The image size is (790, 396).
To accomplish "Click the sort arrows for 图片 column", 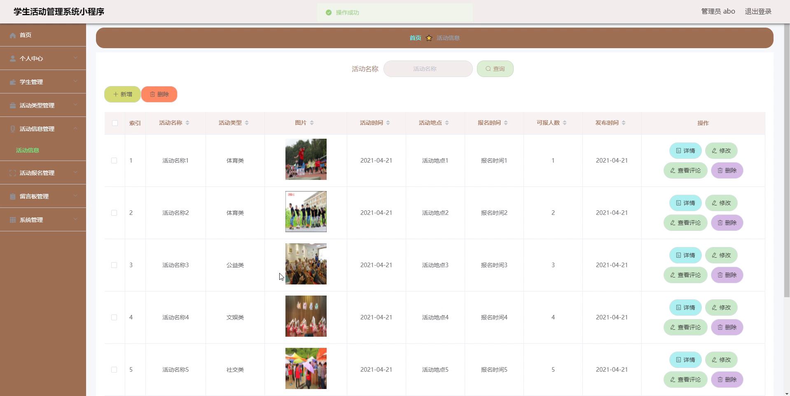I will (312, 123).
